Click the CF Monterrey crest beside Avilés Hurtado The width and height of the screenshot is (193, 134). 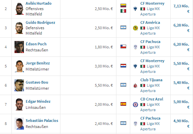pos(135,9)
